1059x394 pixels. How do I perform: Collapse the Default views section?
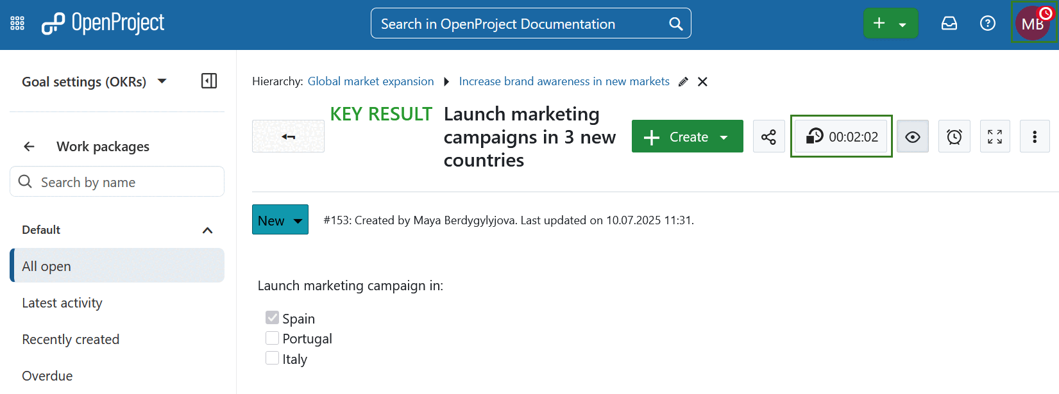click(x=207, y=230)
